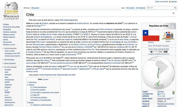Screen dimensions: 178x107
Task: Jump to 2.1 Chile prehispánico
Action: coord(39,87)
